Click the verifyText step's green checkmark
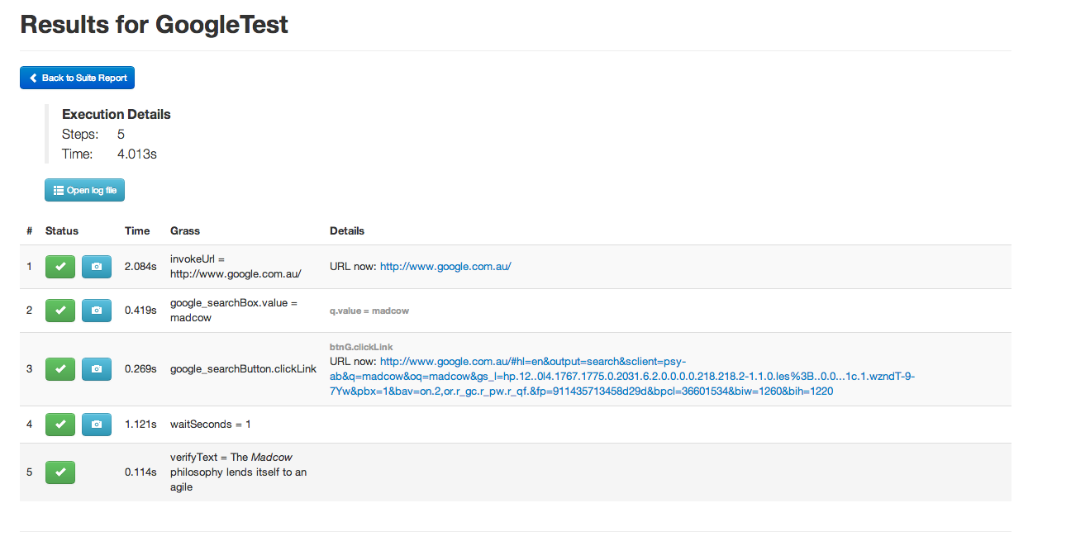 tap(59, 472)
